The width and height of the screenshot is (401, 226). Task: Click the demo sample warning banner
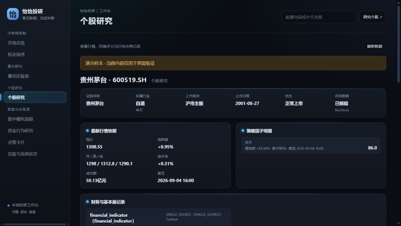[233, 63]
